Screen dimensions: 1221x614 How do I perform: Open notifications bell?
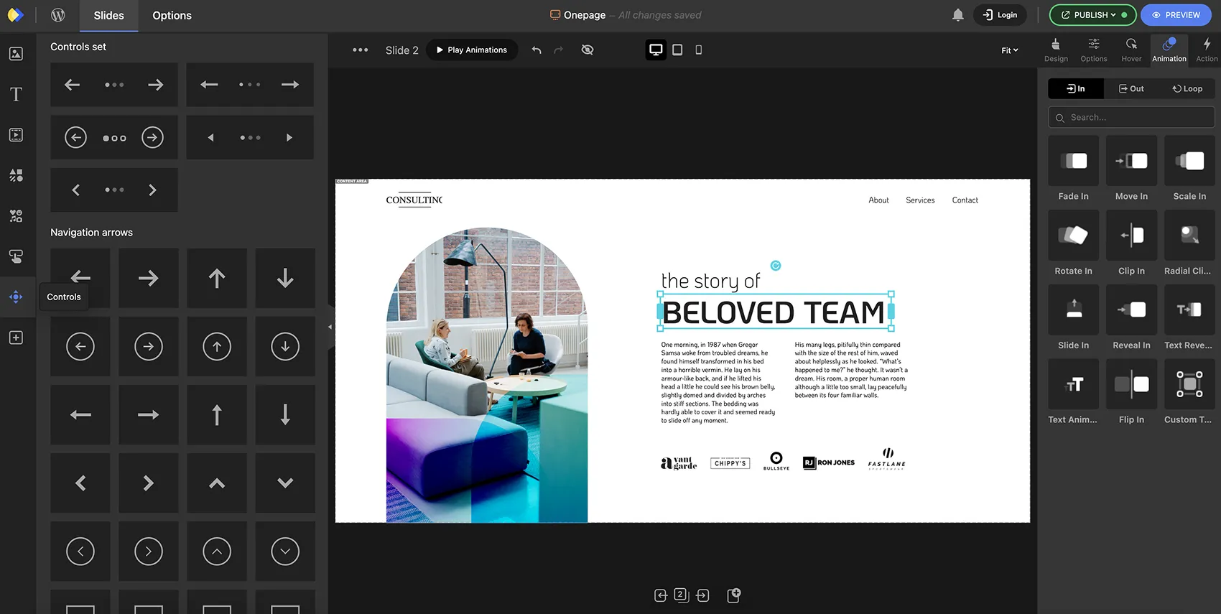tap(958, 15)
